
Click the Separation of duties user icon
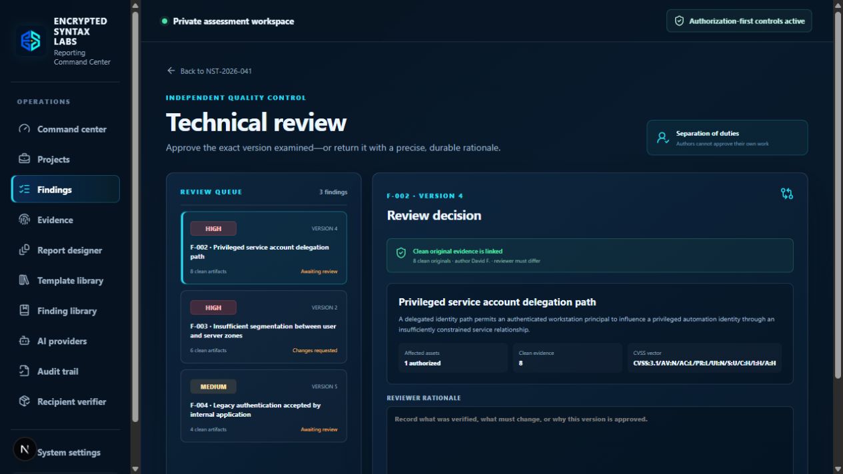tap(662, 138)
